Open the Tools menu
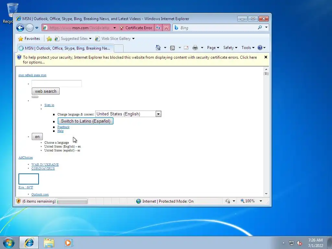The width and height of the screenshot is (332, 249). coord(248,48)
